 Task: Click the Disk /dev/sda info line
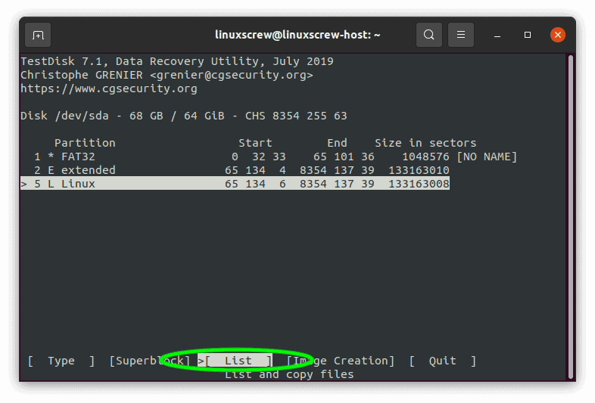point(184,116)
